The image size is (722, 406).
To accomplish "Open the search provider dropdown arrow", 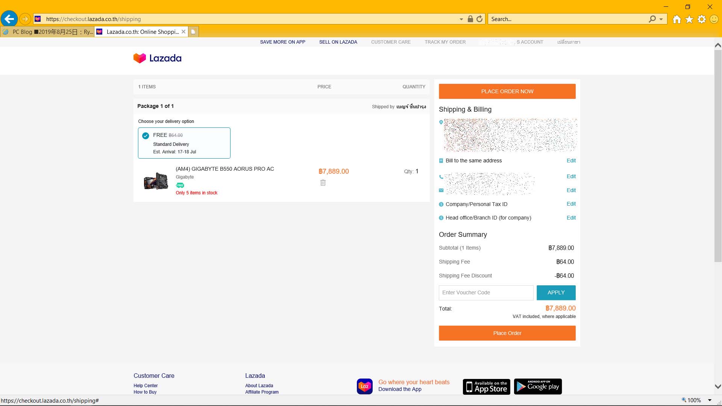I will point(661,19).
